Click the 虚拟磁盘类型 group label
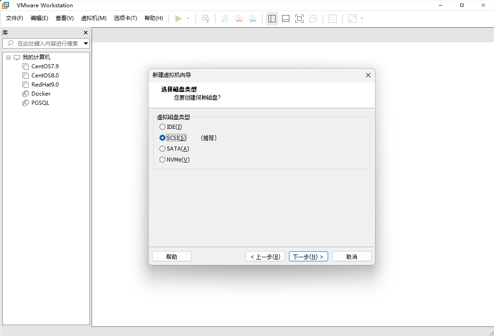 174,117
